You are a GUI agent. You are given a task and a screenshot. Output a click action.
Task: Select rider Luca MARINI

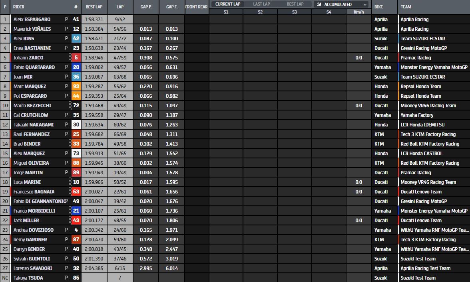tap(27, 182)
